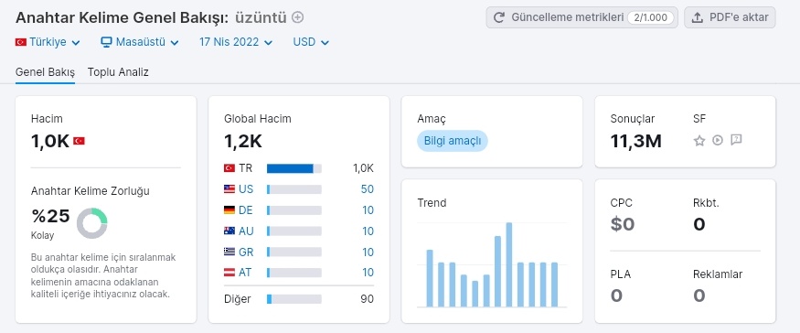
Task: Open the USD currency dropdown
Action: (x=311, y=42)
